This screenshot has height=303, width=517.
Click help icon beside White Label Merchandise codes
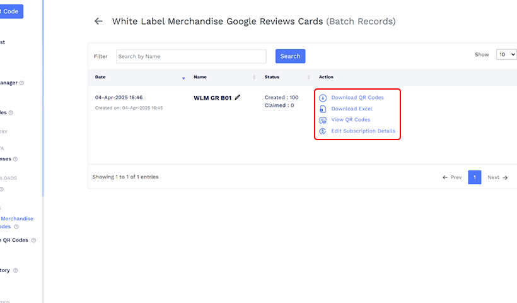[x=16, y=227]
